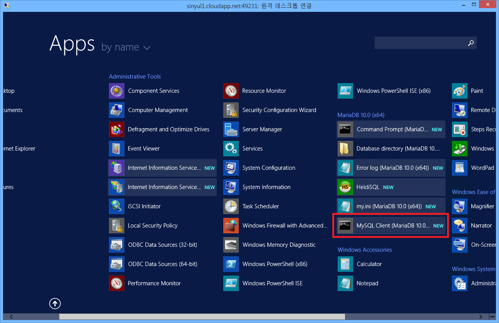Open Narrator icon

click(460, 226)
